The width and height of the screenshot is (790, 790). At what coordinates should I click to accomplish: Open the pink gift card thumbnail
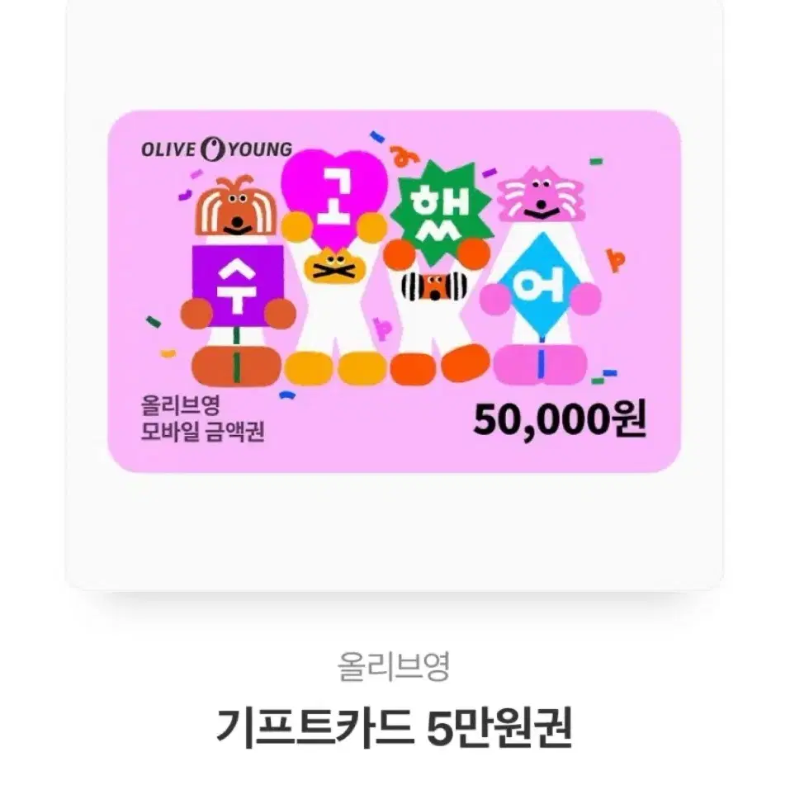click(x=394, y=291)
